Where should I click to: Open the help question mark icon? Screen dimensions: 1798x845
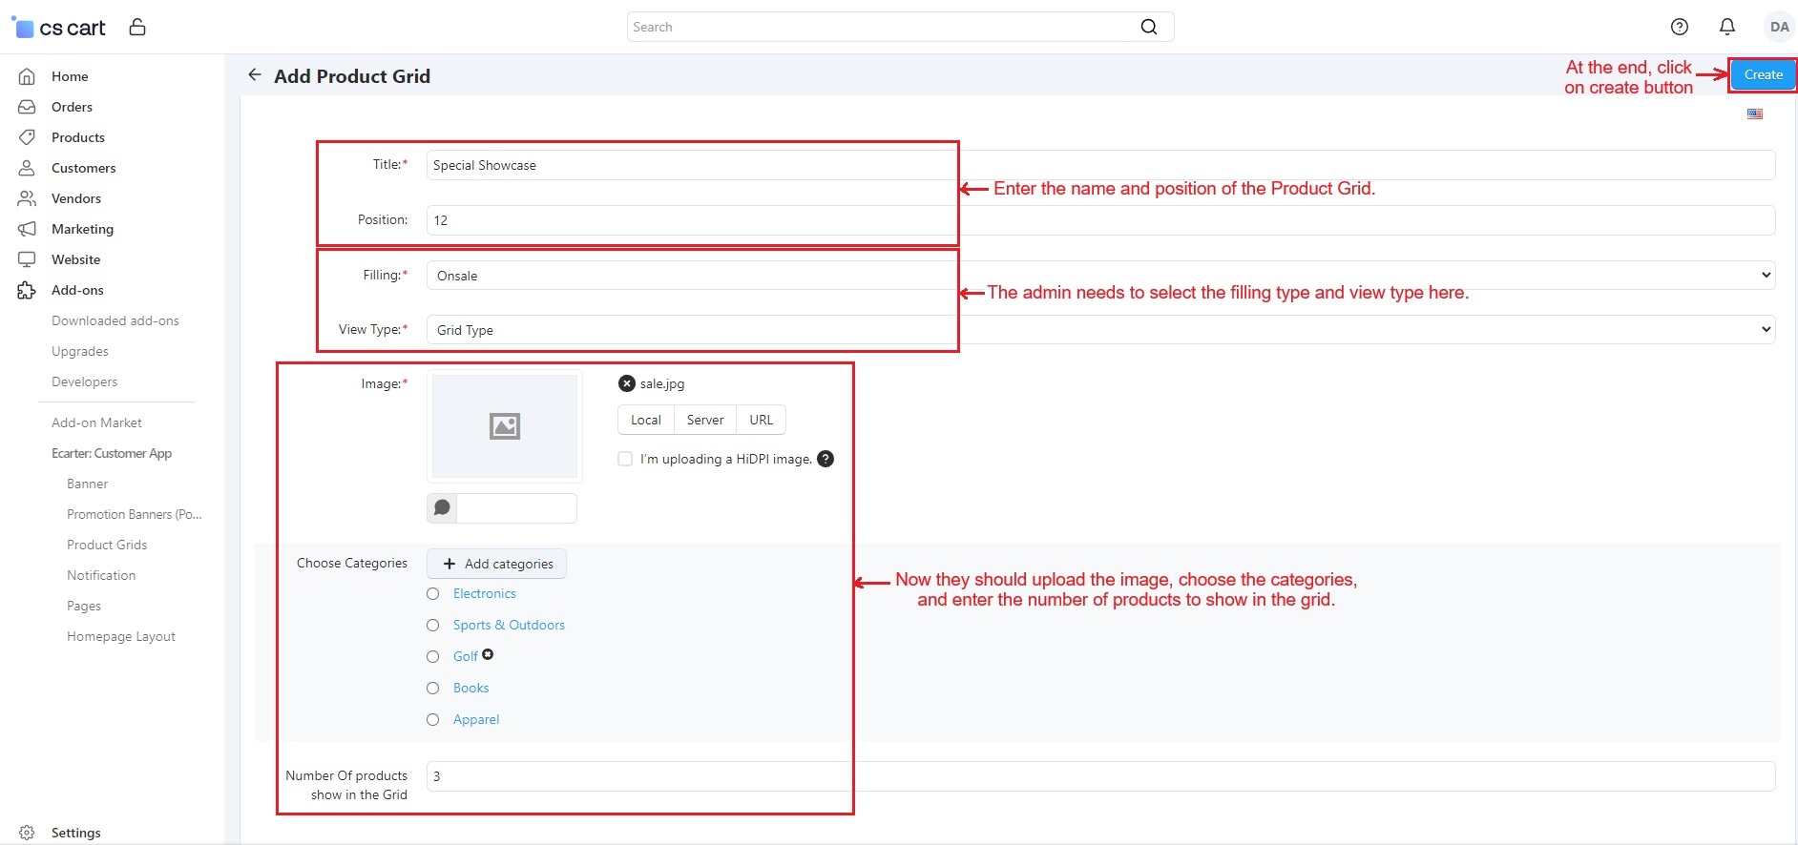coord(1680,27)
